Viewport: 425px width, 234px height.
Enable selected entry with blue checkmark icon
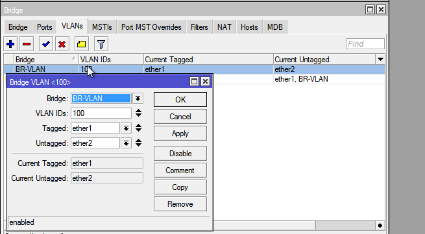pyautogui.click(x=46, y=44)
